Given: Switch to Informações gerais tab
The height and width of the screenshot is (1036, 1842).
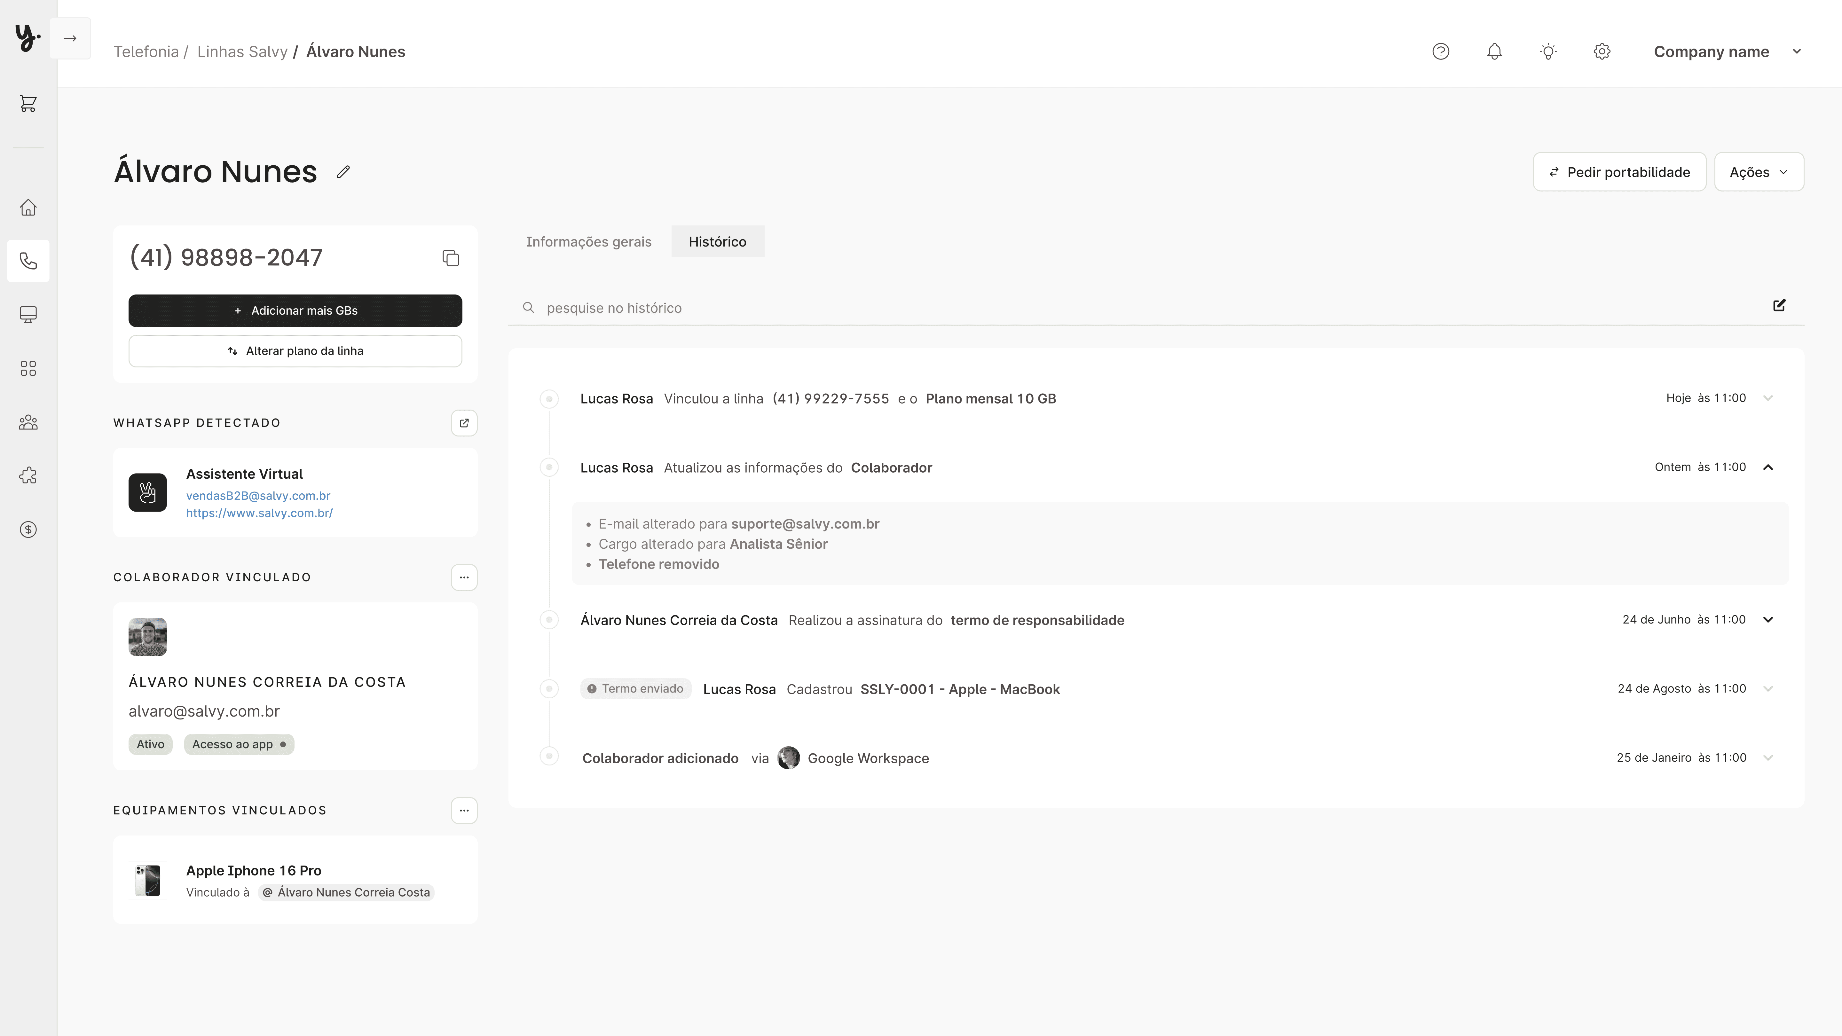Looking at the screenshot, I should (588, 242).
